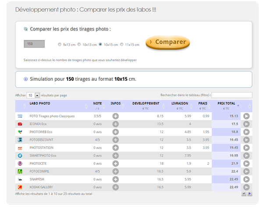Click the ICONEA Eco camera logo
263x207 pixels.
point(20,124)
